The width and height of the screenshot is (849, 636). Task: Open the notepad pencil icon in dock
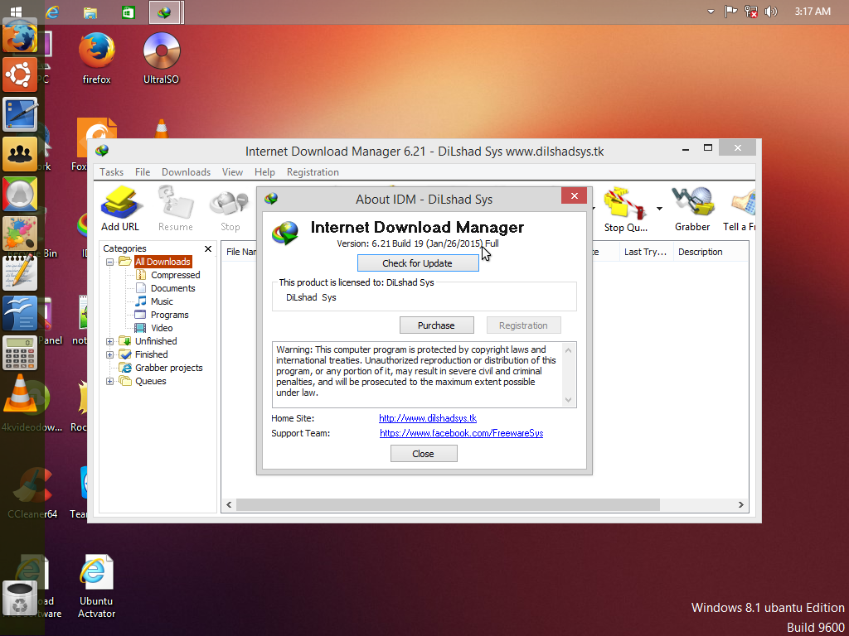point(20,273)
